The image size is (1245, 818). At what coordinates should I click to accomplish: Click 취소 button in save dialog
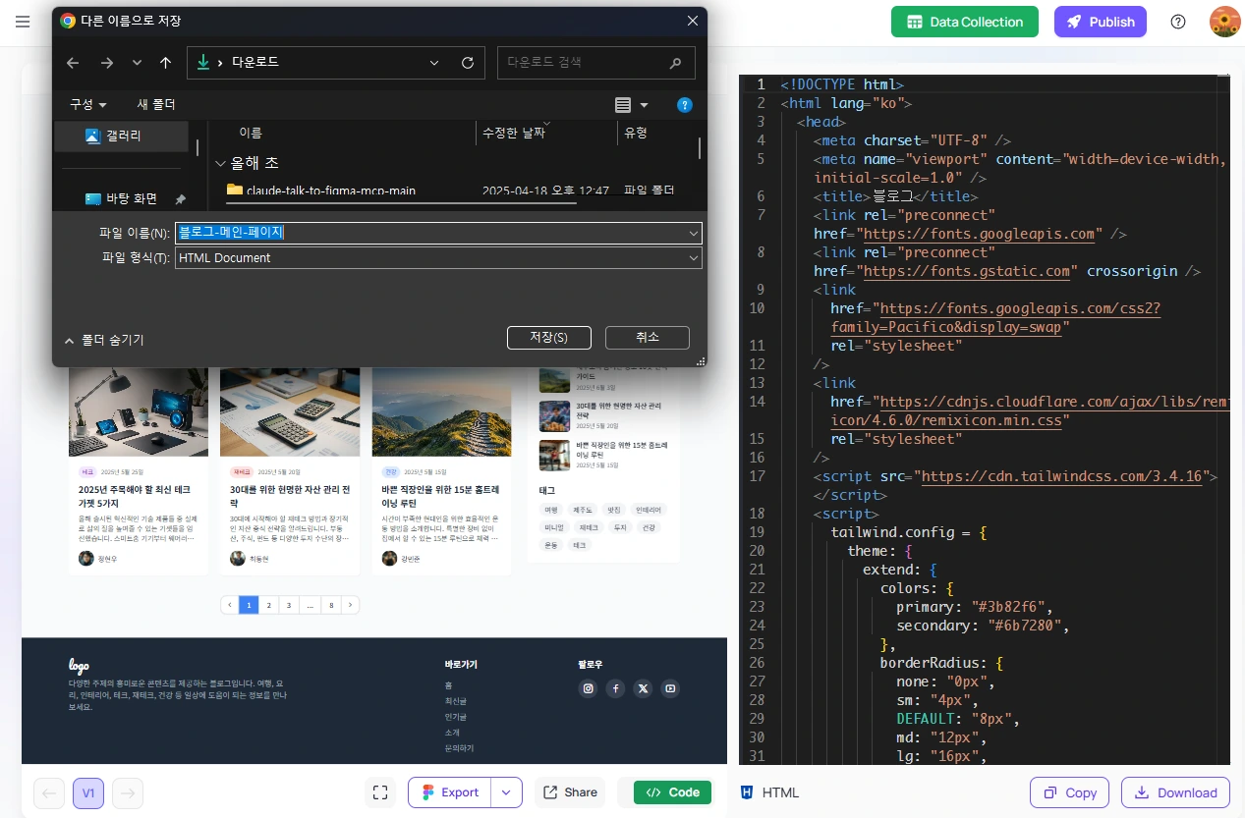point(648,337)
